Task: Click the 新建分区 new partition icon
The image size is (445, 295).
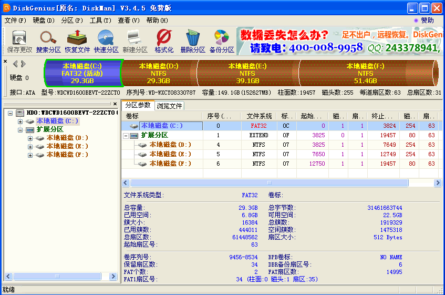Action: coord(135,41)
